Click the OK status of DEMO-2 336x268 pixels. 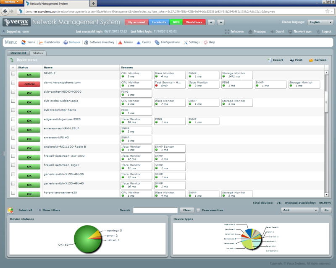point(29,75)
